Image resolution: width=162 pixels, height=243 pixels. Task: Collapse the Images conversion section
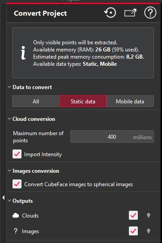[x=9, y=171]
